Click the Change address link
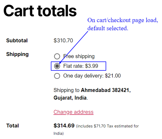Screen dimensions: 162x139 [x=73, y=112]
